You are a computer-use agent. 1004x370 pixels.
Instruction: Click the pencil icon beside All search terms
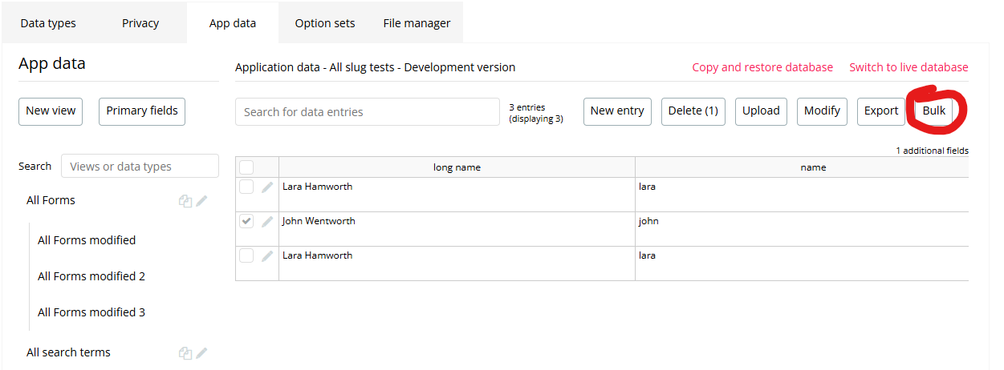(x=201, y=352)
